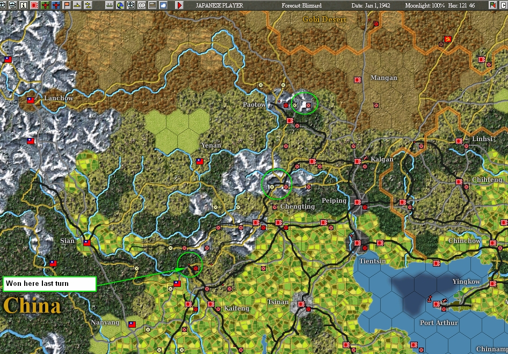
Task: Click the red plane on blue icon
Action: click(56, 5)
